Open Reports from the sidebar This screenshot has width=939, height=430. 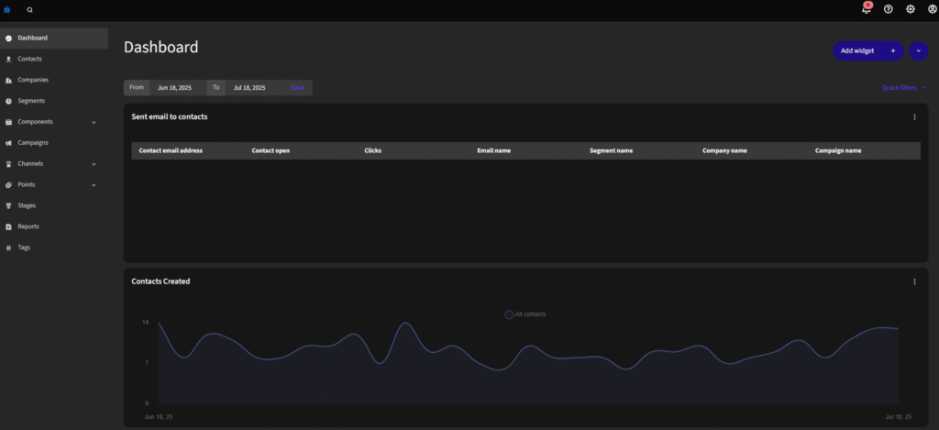(28, 226)
